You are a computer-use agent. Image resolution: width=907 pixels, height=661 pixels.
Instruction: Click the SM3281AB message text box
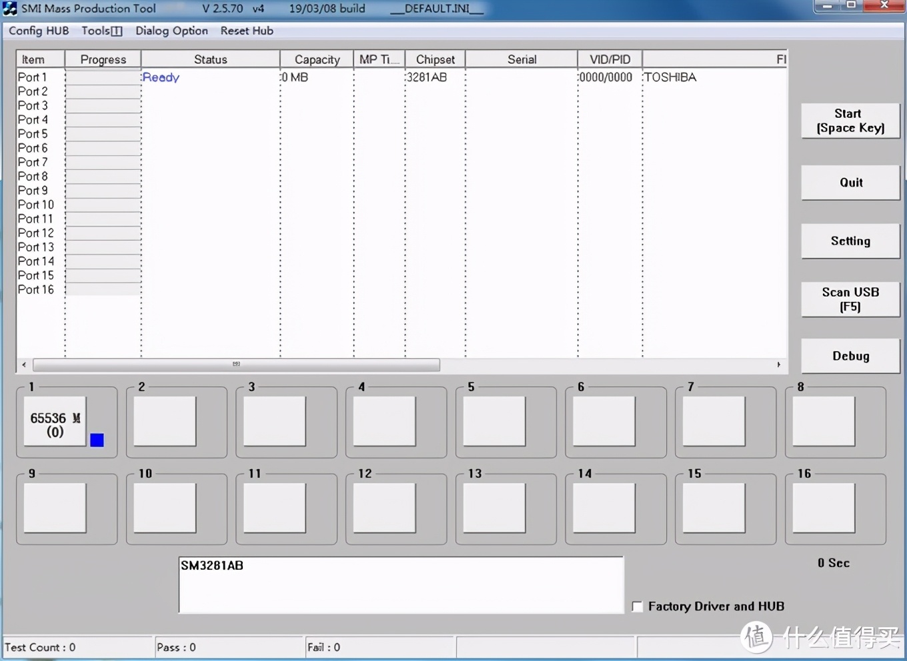(x=401, y=585)
